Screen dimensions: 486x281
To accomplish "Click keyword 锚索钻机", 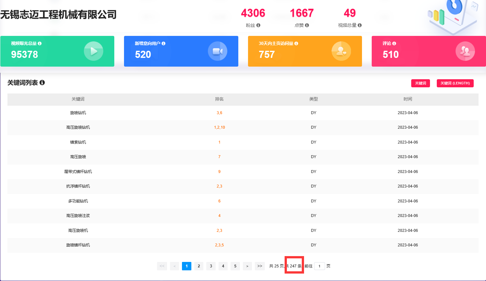I will [78, 142].
